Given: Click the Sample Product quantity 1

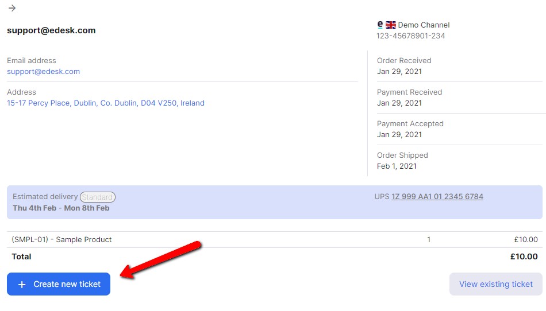Looking at the screenshot, I should [x=429, y=239].
